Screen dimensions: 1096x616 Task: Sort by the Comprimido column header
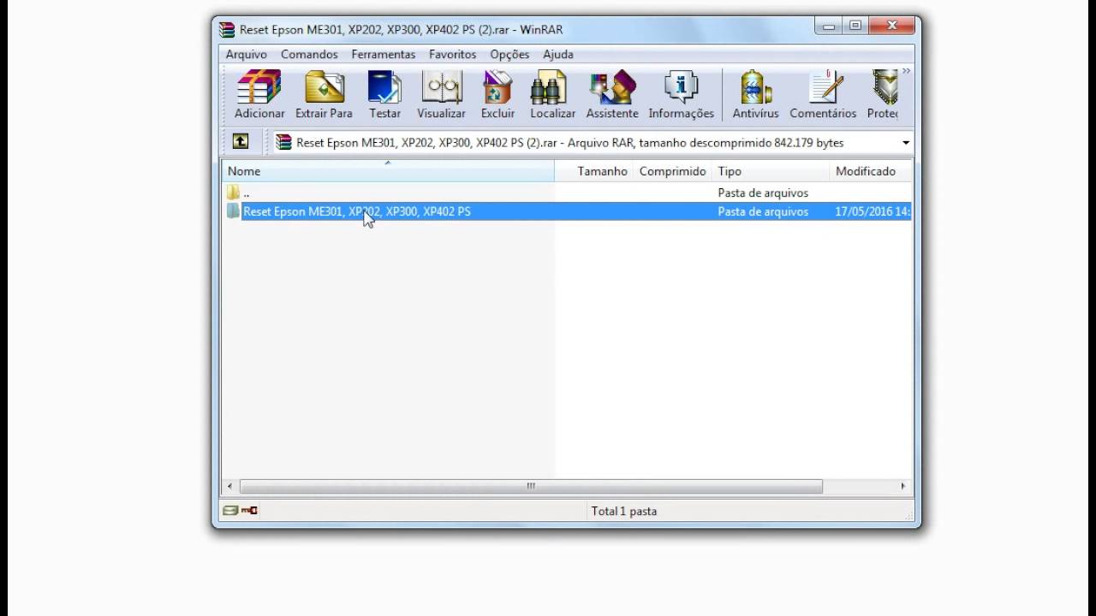(673, 171)
